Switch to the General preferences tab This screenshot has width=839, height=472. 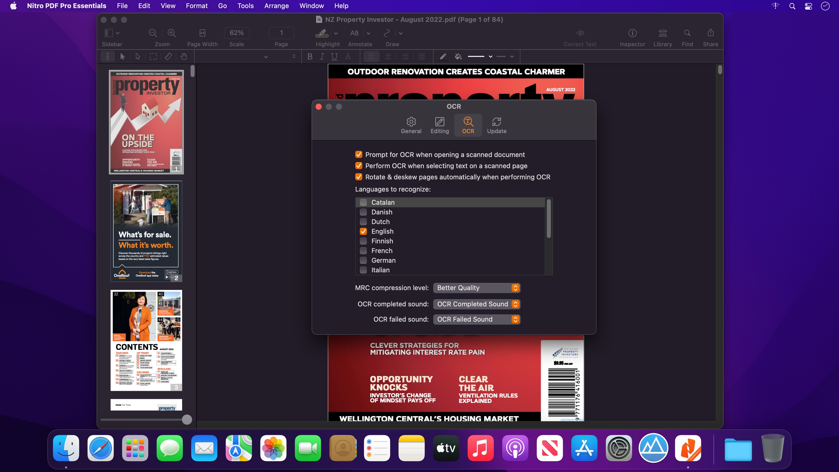411,125
